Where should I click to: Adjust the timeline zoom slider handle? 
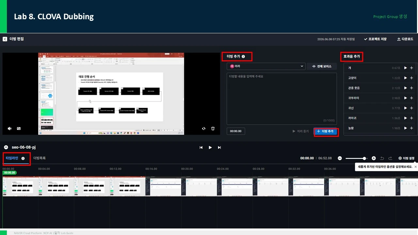pos(364,158)
